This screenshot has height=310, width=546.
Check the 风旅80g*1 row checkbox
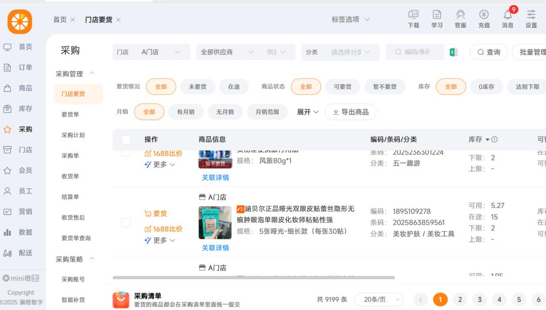(126, 153)
